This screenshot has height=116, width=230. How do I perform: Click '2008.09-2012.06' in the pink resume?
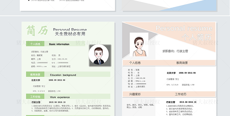187,73
